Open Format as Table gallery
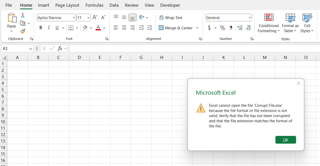 pyautogui.click(x=290, y=23)
